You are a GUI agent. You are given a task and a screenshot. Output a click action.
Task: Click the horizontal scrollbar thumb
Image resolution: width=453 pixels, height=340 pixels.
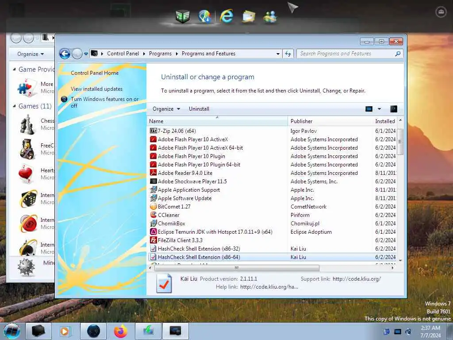coord(237,268)
